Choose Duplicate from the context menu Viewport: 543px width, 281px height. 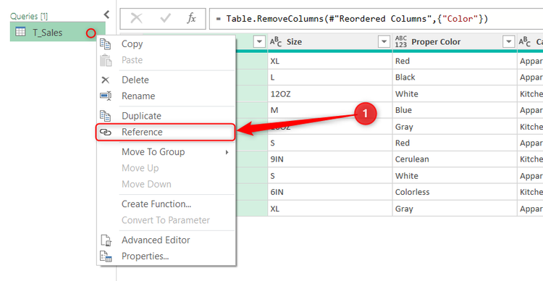coord(166,116)
